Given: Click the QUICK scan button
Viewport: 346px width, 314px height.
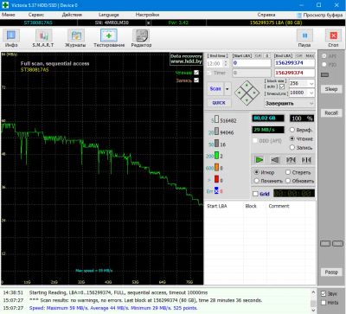Looking at the screenshot, I should click(219, 103).
